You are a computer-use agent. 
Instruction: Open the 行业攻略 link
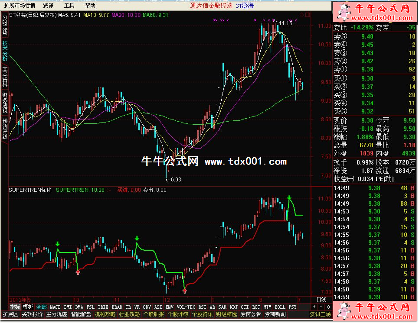coord(129,314)
